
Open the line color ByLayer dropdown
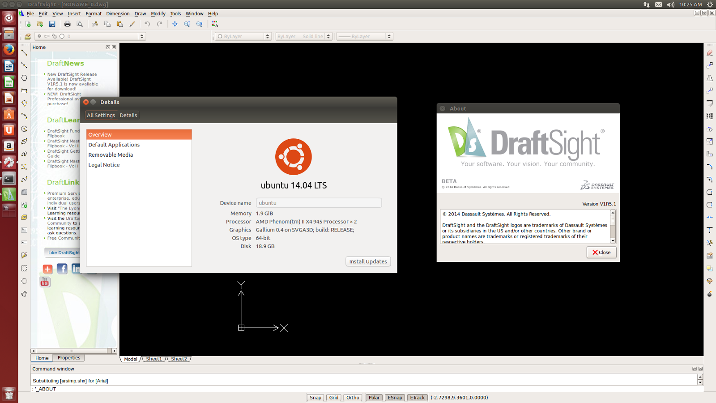(x=243, y=36)
